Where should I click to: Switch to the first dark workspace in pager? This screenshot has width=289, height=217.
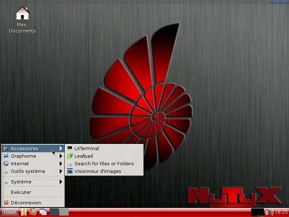point(54,212)
